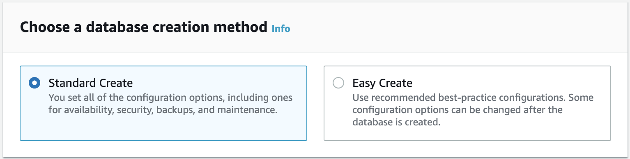This screenshot has width=630, height=159.
Task: Choose the option that sets all configuration options
Action: click(x=163, y=103)
